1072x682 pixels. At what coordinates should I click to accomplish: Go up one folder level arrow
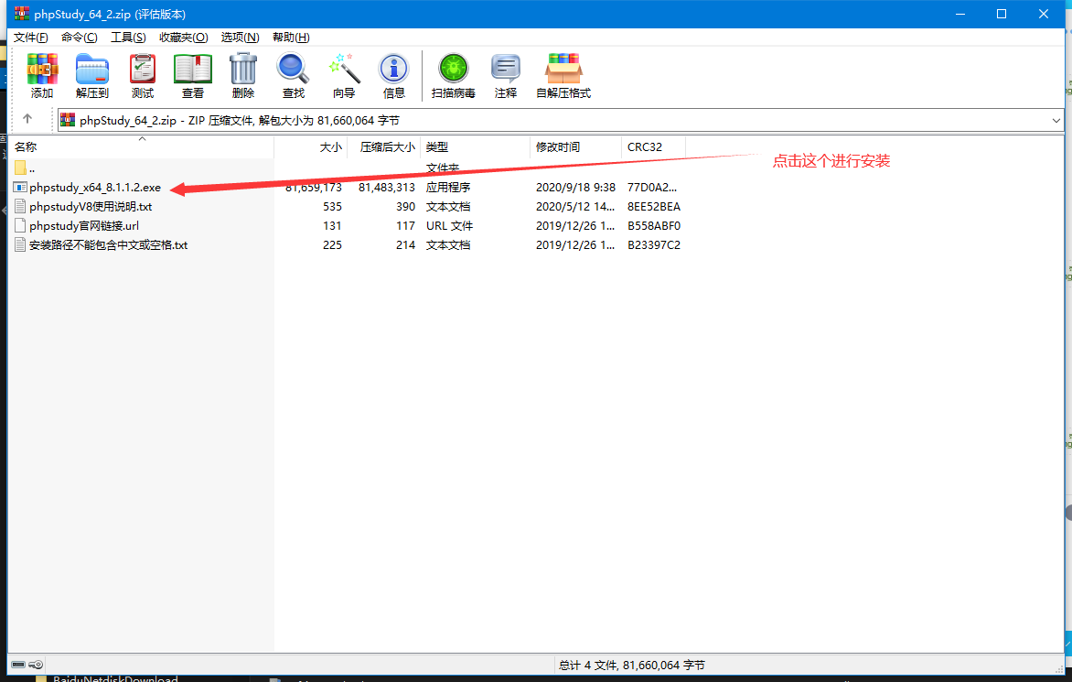coord(27,119)
